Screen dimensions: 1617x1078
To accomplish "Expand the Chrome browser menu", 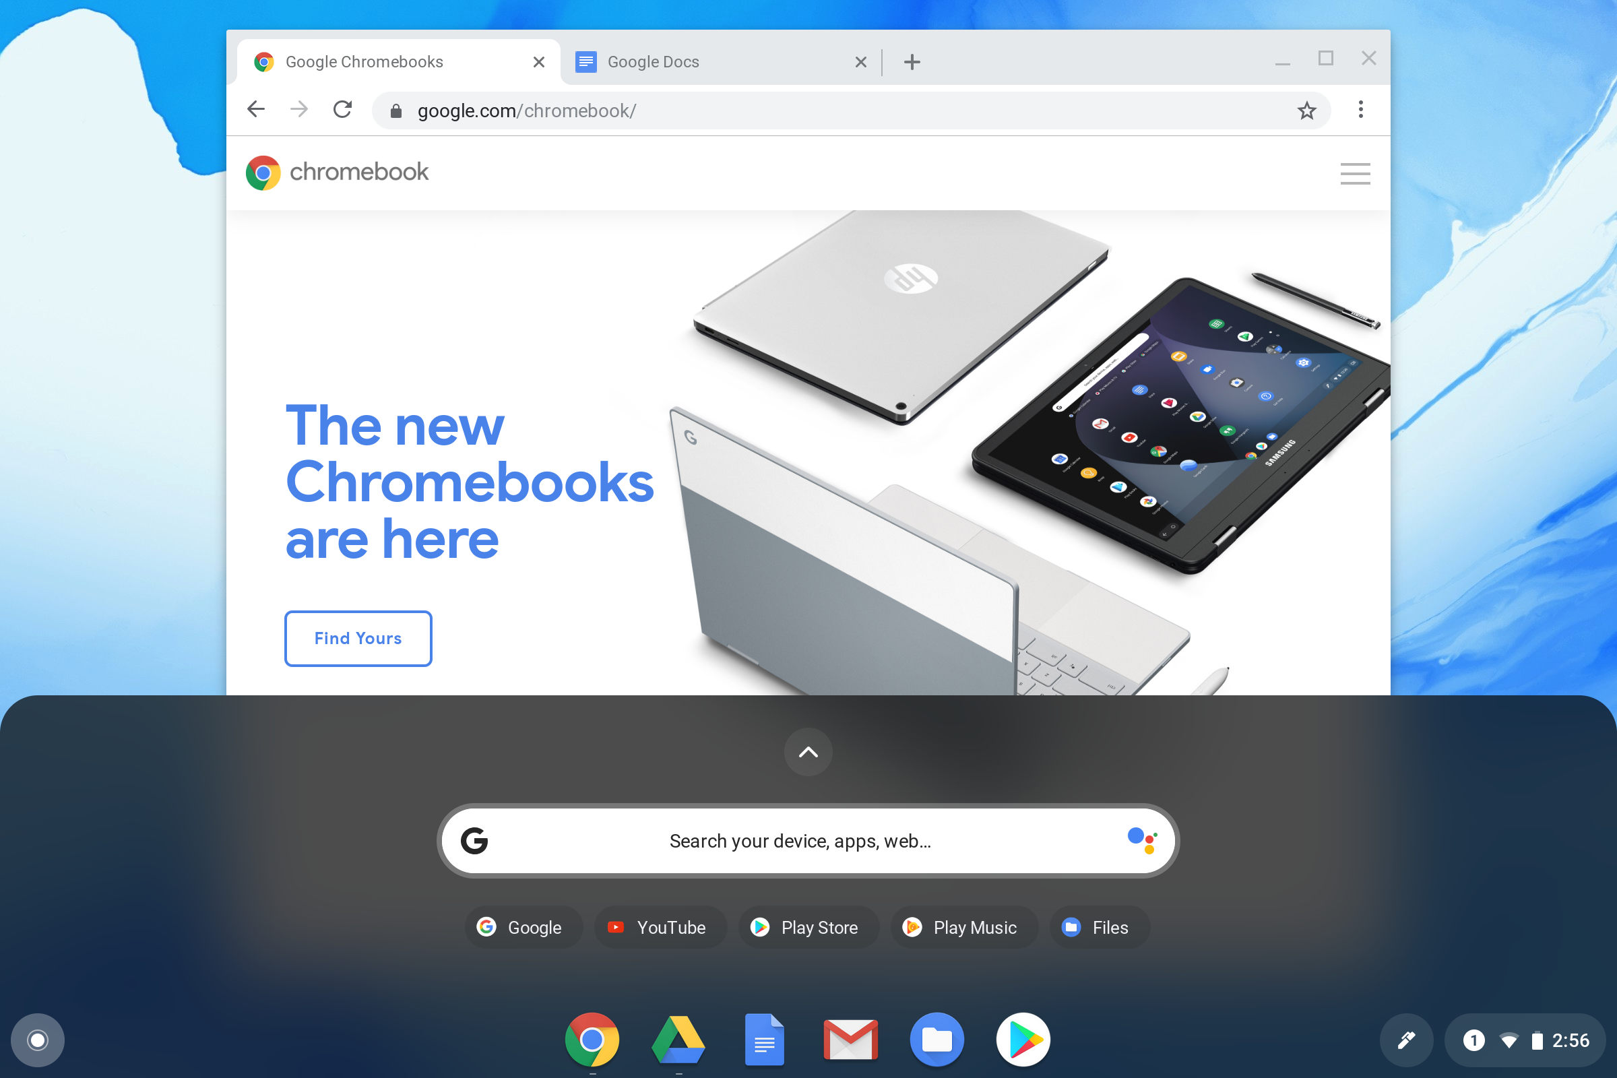I will click(1361, 109).
